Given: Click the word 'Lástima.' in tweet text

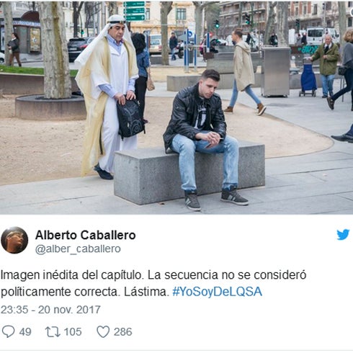Looking at the screenshot, I should pyautogui.click(x=146, y=292).
